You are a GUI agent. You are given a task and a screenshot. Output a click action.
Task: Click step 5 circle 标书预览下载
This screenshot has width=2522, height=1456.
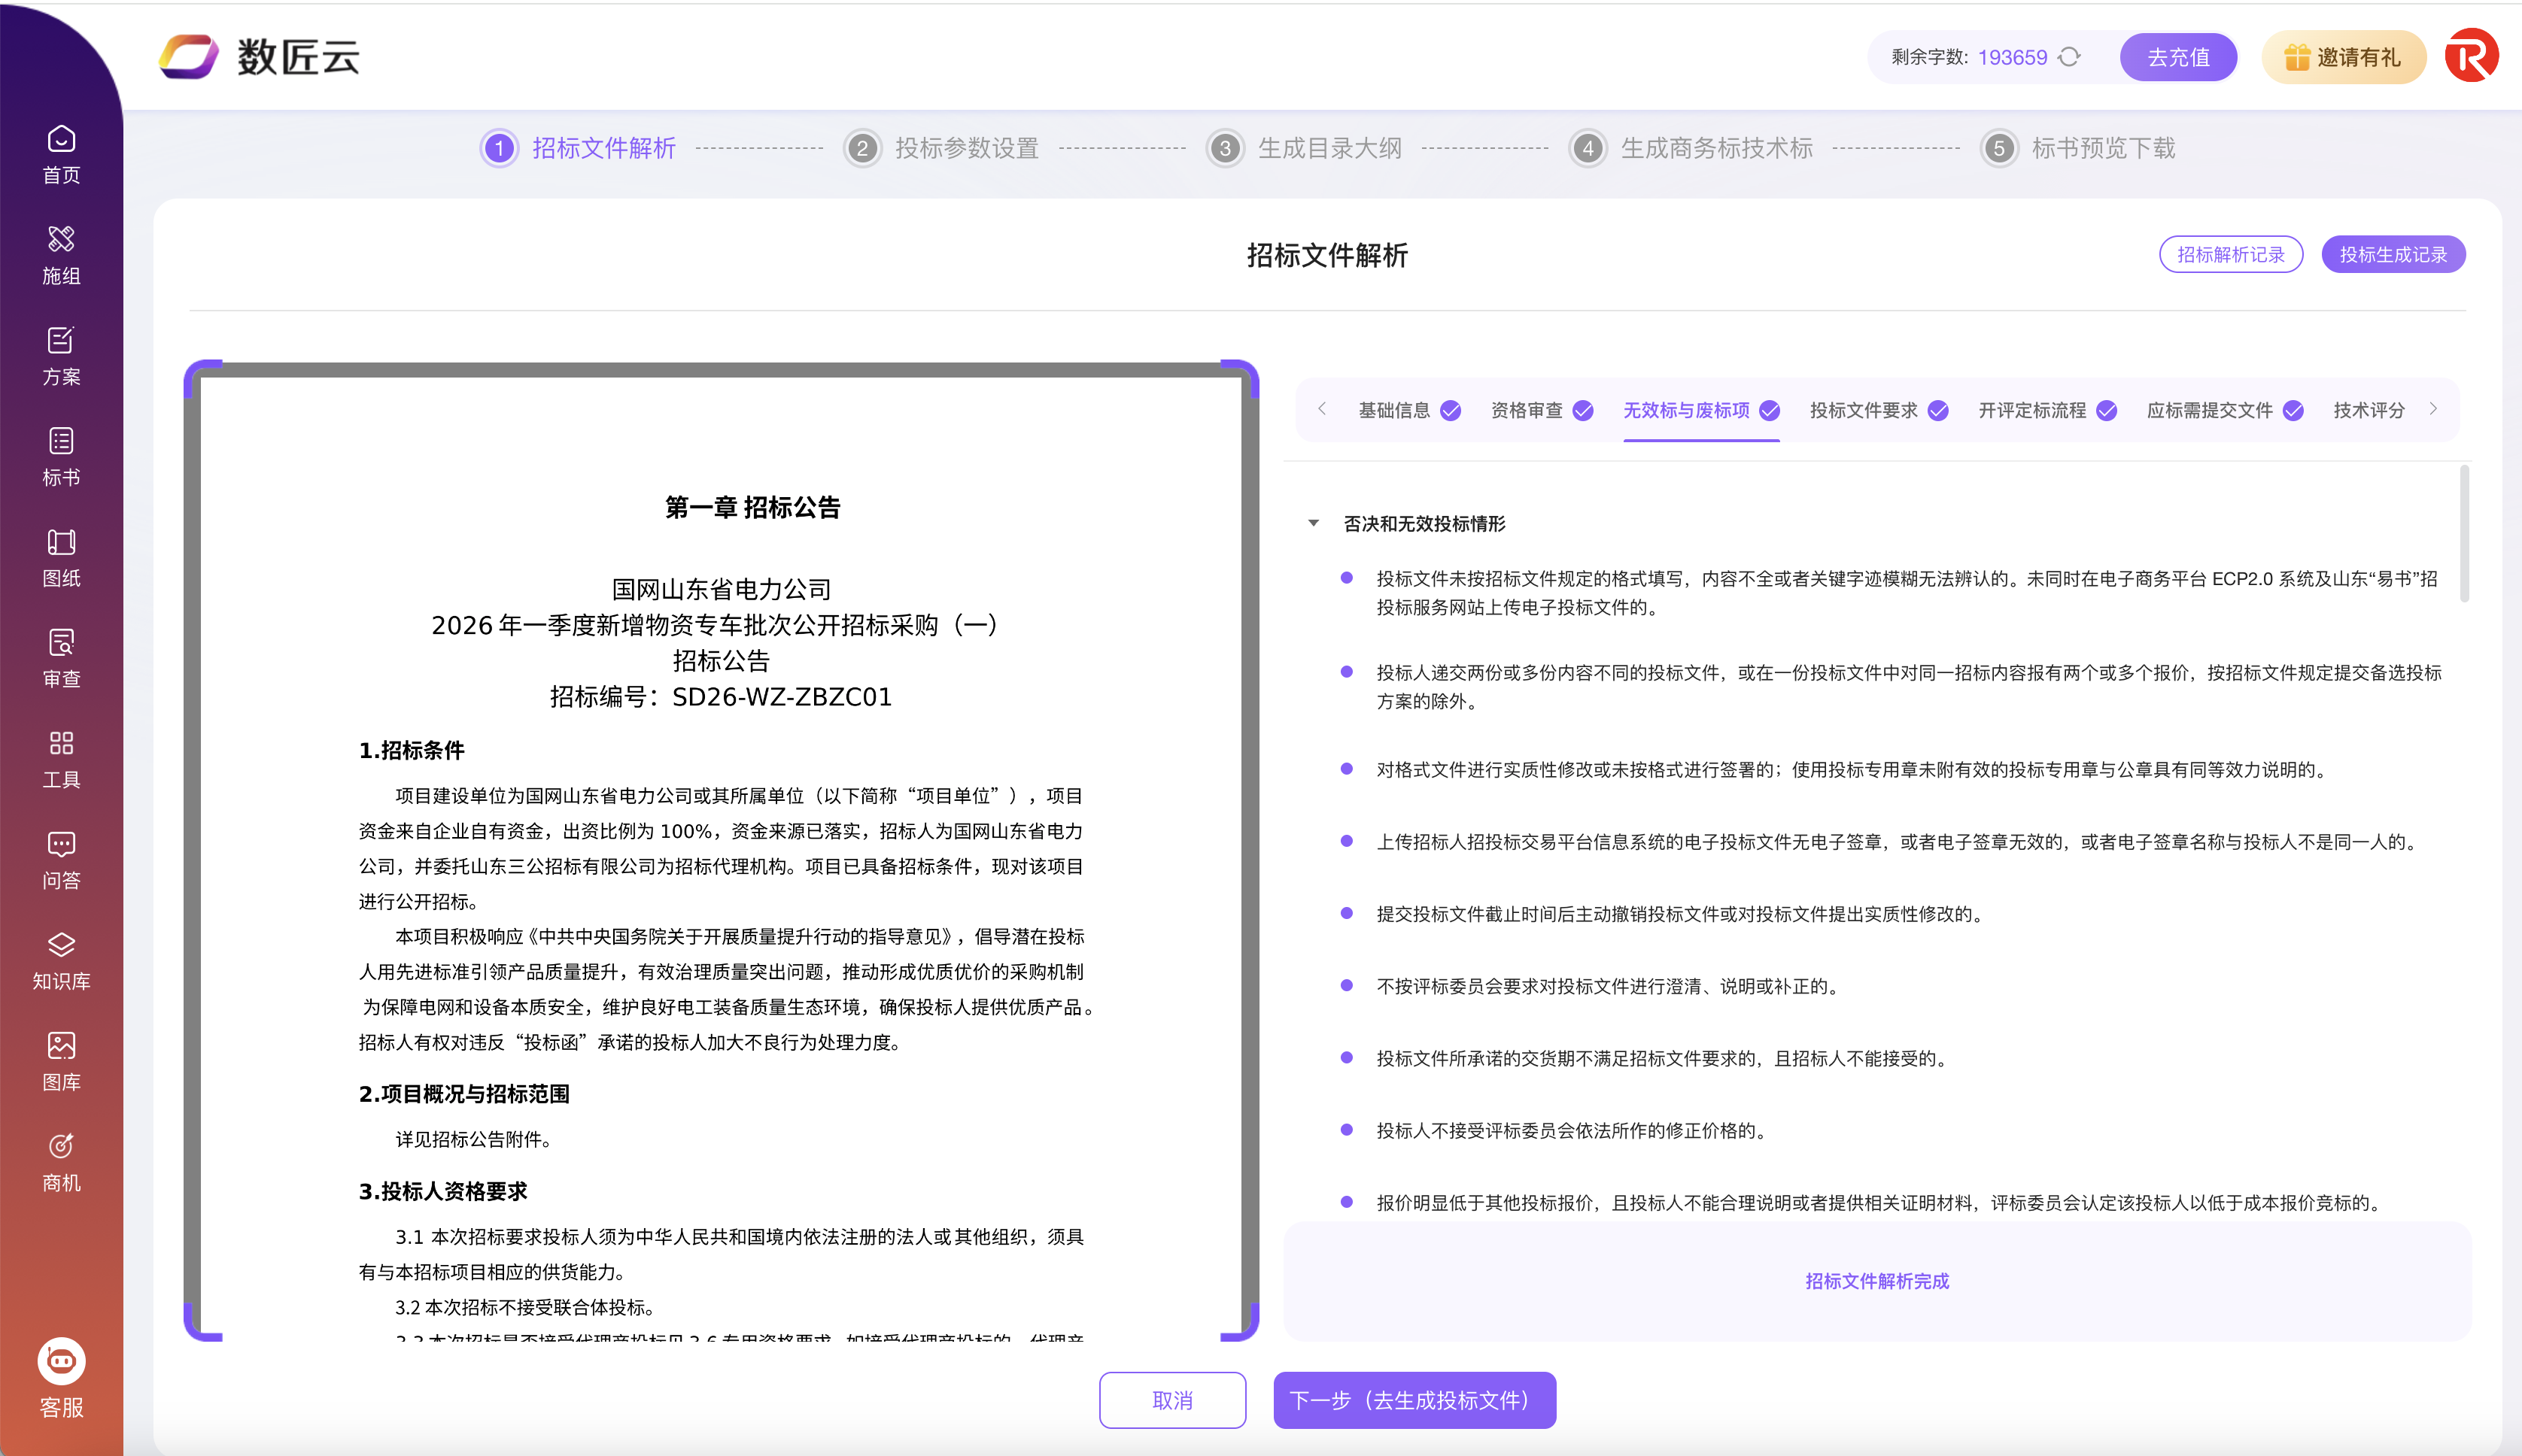pos(1999,148)
